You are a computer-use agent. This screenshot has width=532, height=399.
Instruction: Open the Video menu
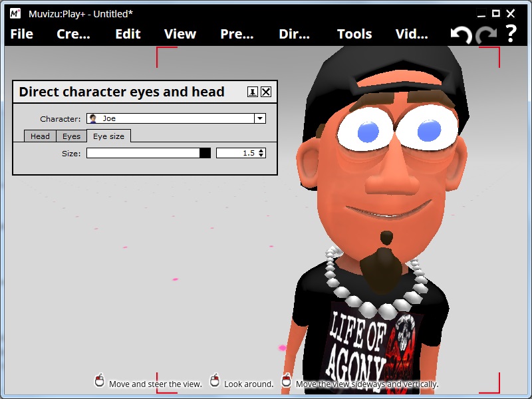(412, 34)
